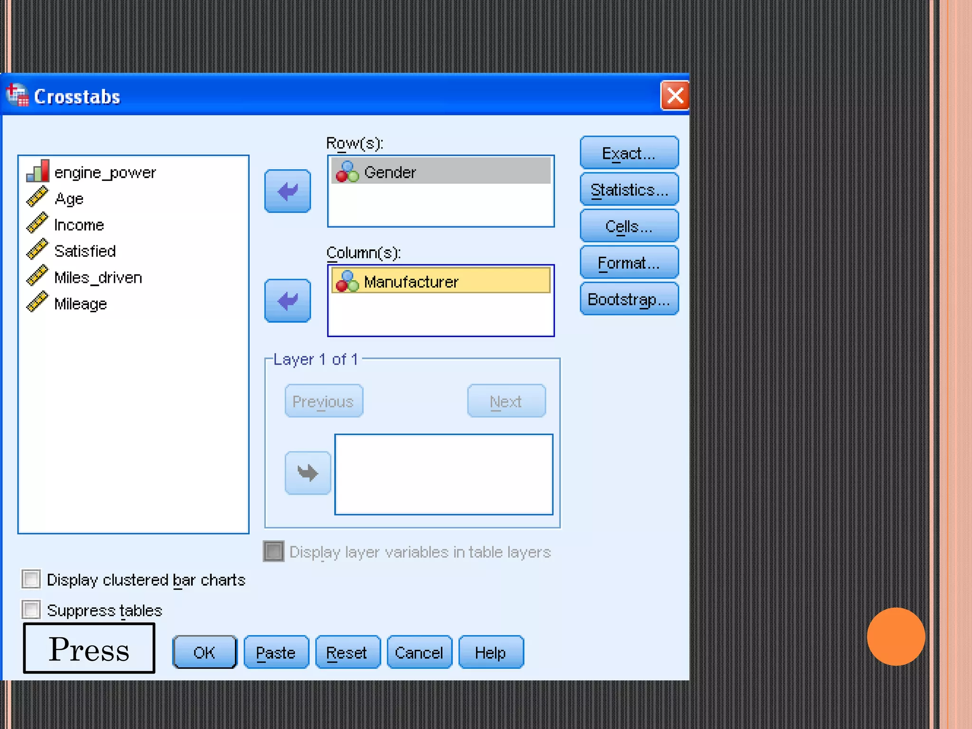Open the Cells settings dialog
The width and height of the screenshot is (972, 729).
(x=629, y=226)
